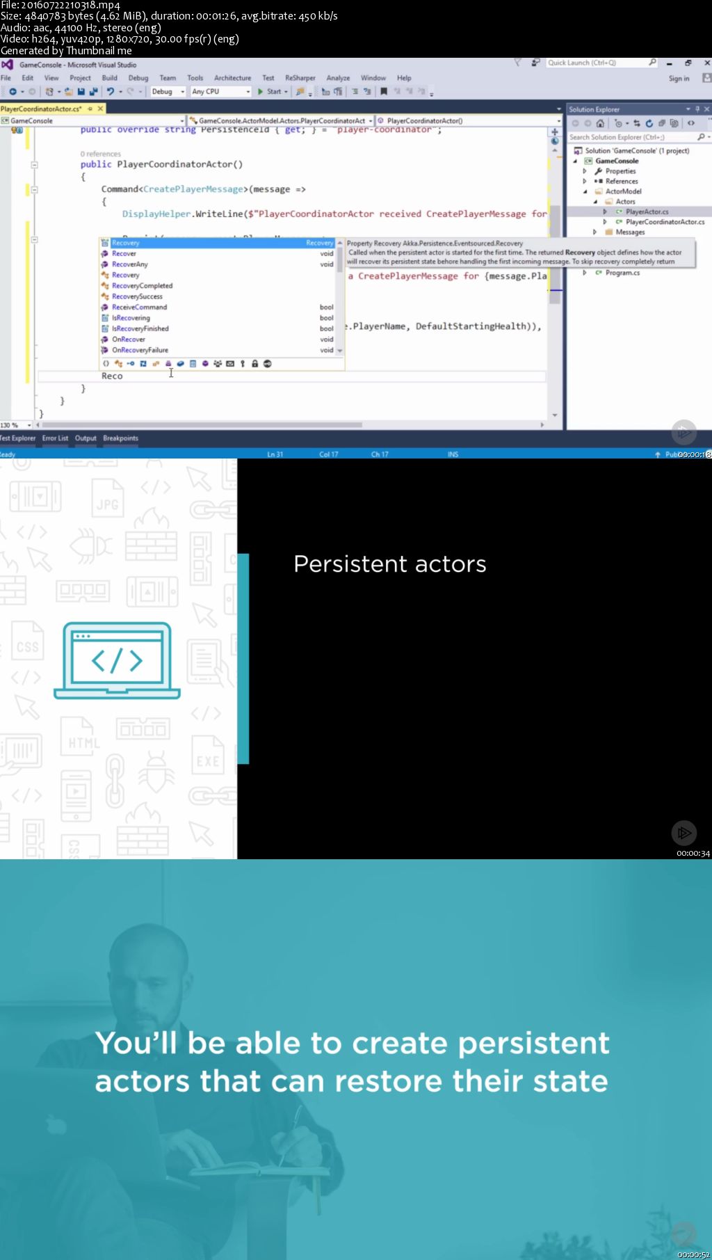Expand the Messages folder
Viewport: 712px width, 1260px height.
pos(595,232)
